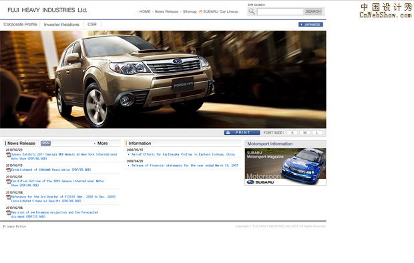Click the external link icon beside SUBARU Car Lineup
The image size is (414, 263).
[x=200, y=11]
